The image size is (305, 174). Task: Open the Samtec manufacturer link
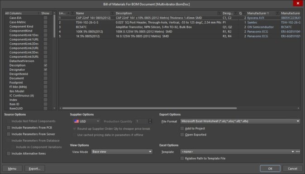[252, 23]
